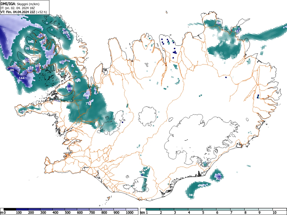Click the visibility value '843' on the map
Screen dimensions: 287x215
tap(31, 42)
